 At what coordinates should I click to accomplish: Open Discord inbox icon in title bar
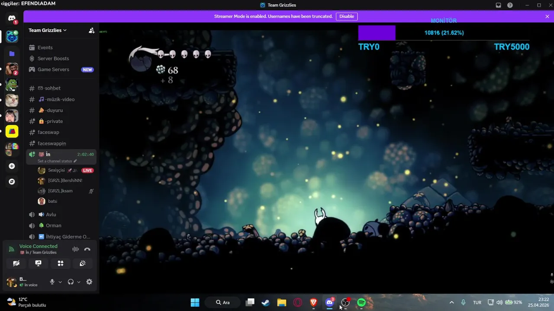pyautogui.click(x=498, y=5)
